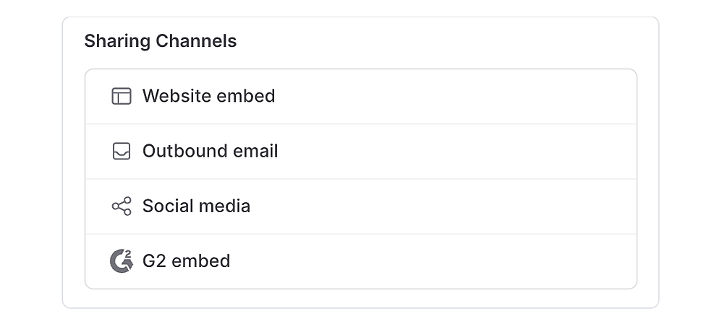Click the Social media share icon
This screenshot has width=722, height=332.
pos(122,206)
